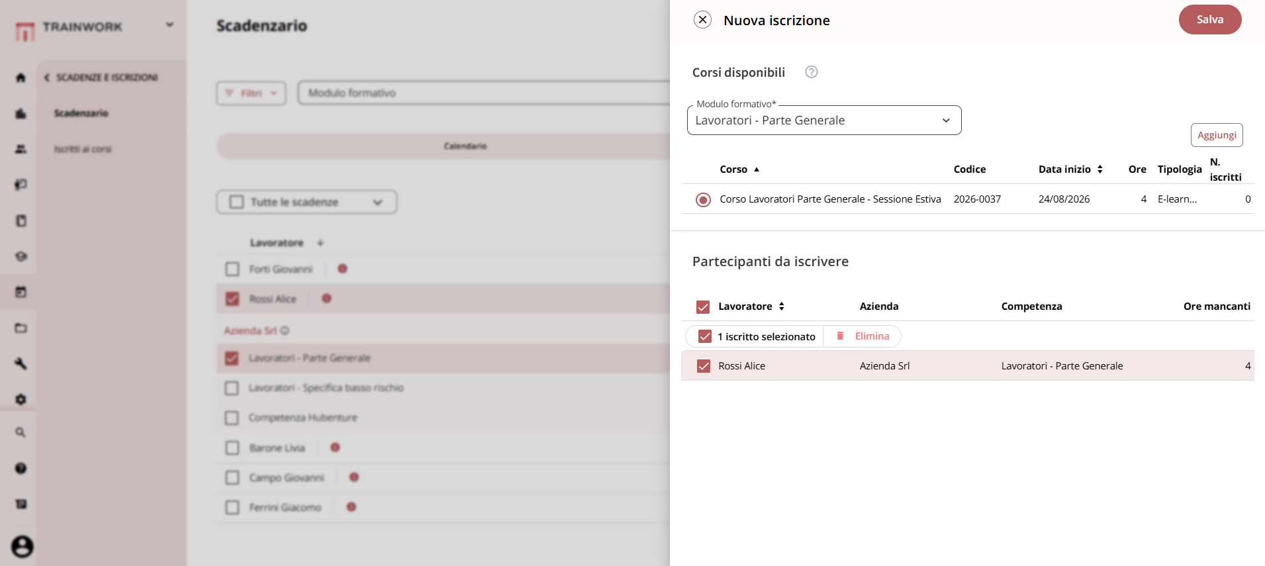Check Barone Livia in Scadenzario list
The image size is (1265, 566).
[x=232, y=448]
